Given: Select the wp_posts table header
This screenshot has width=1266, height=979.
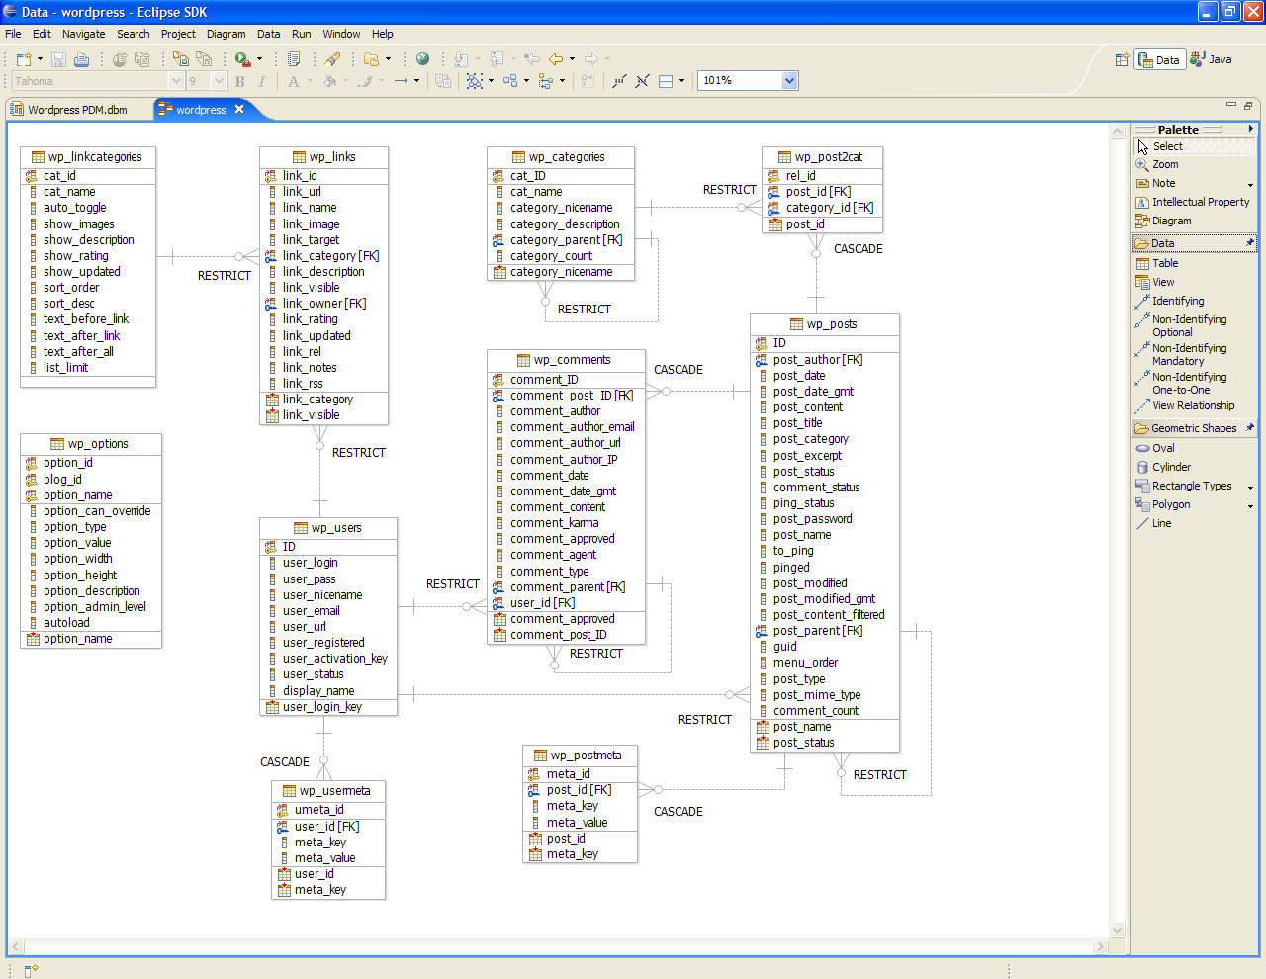Looking at the screenshot, I should pyautogui.click(x=825, y=324).
